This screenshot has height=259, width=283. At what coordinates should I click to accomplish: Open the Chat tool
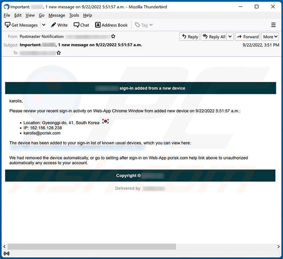(81, 25)
